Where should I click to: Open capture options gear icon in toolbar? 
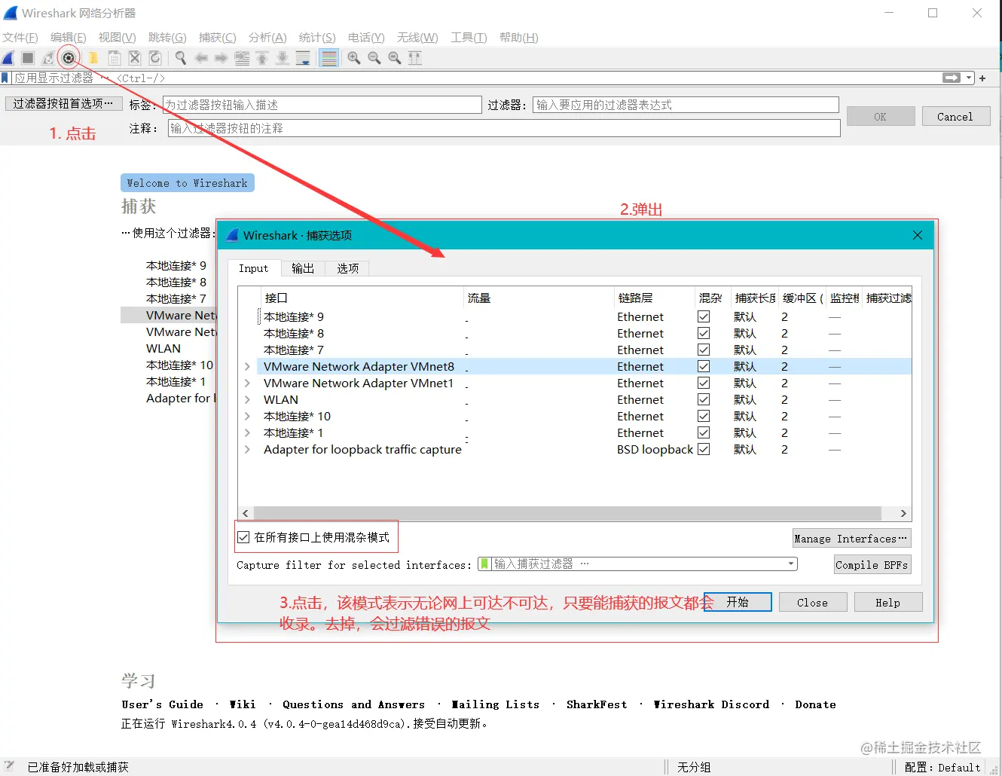69,58
